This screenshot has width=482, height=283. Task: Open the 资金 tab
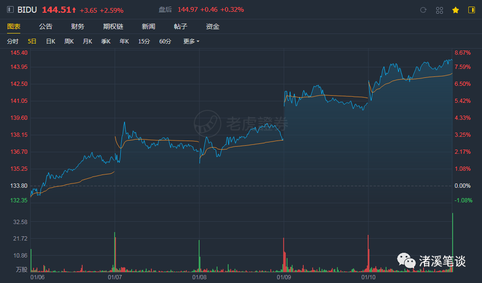212,26
